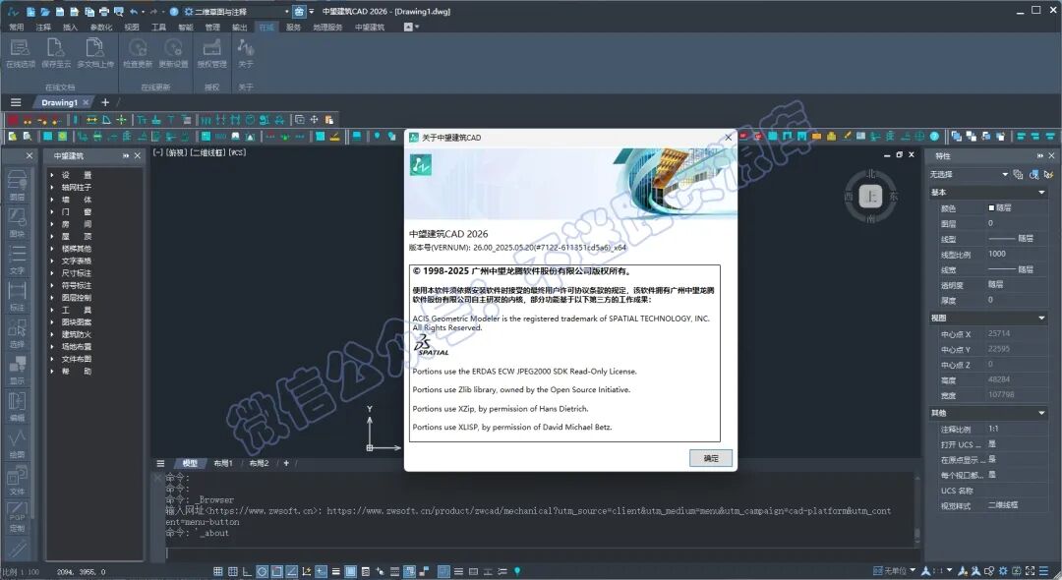This screenshot has height=580, width=1062.
Task: Open the quick access toolbar customize arrow
Action: click(312, 12)
